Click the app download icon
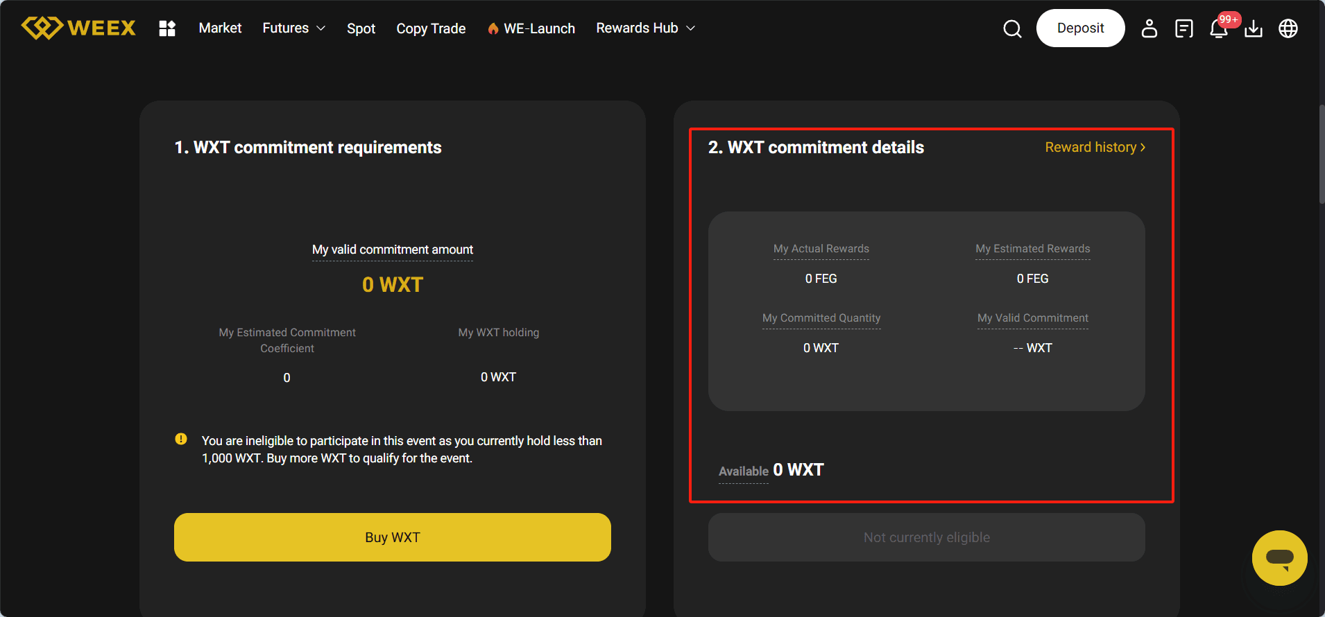Viewport: 1325px width, 617px height. tap(1254, 28)
